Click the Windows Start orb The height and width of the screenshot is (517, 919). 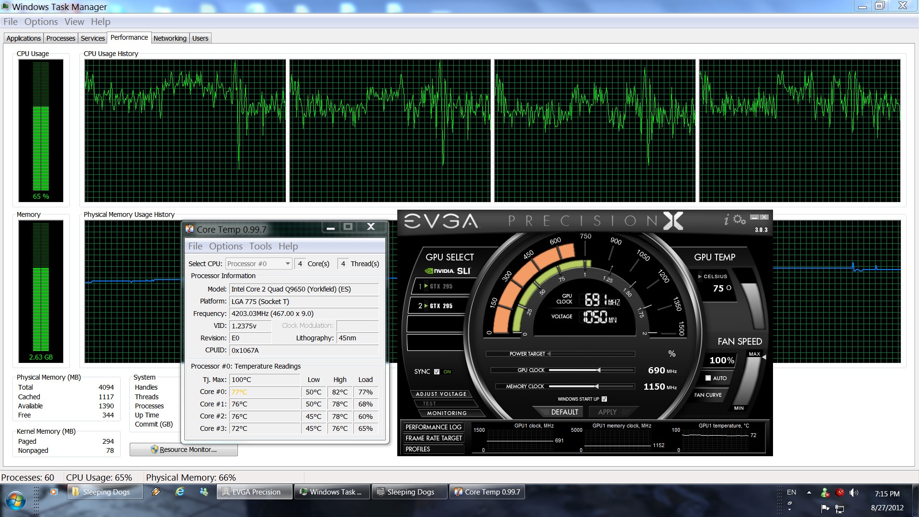click(15, 501)
